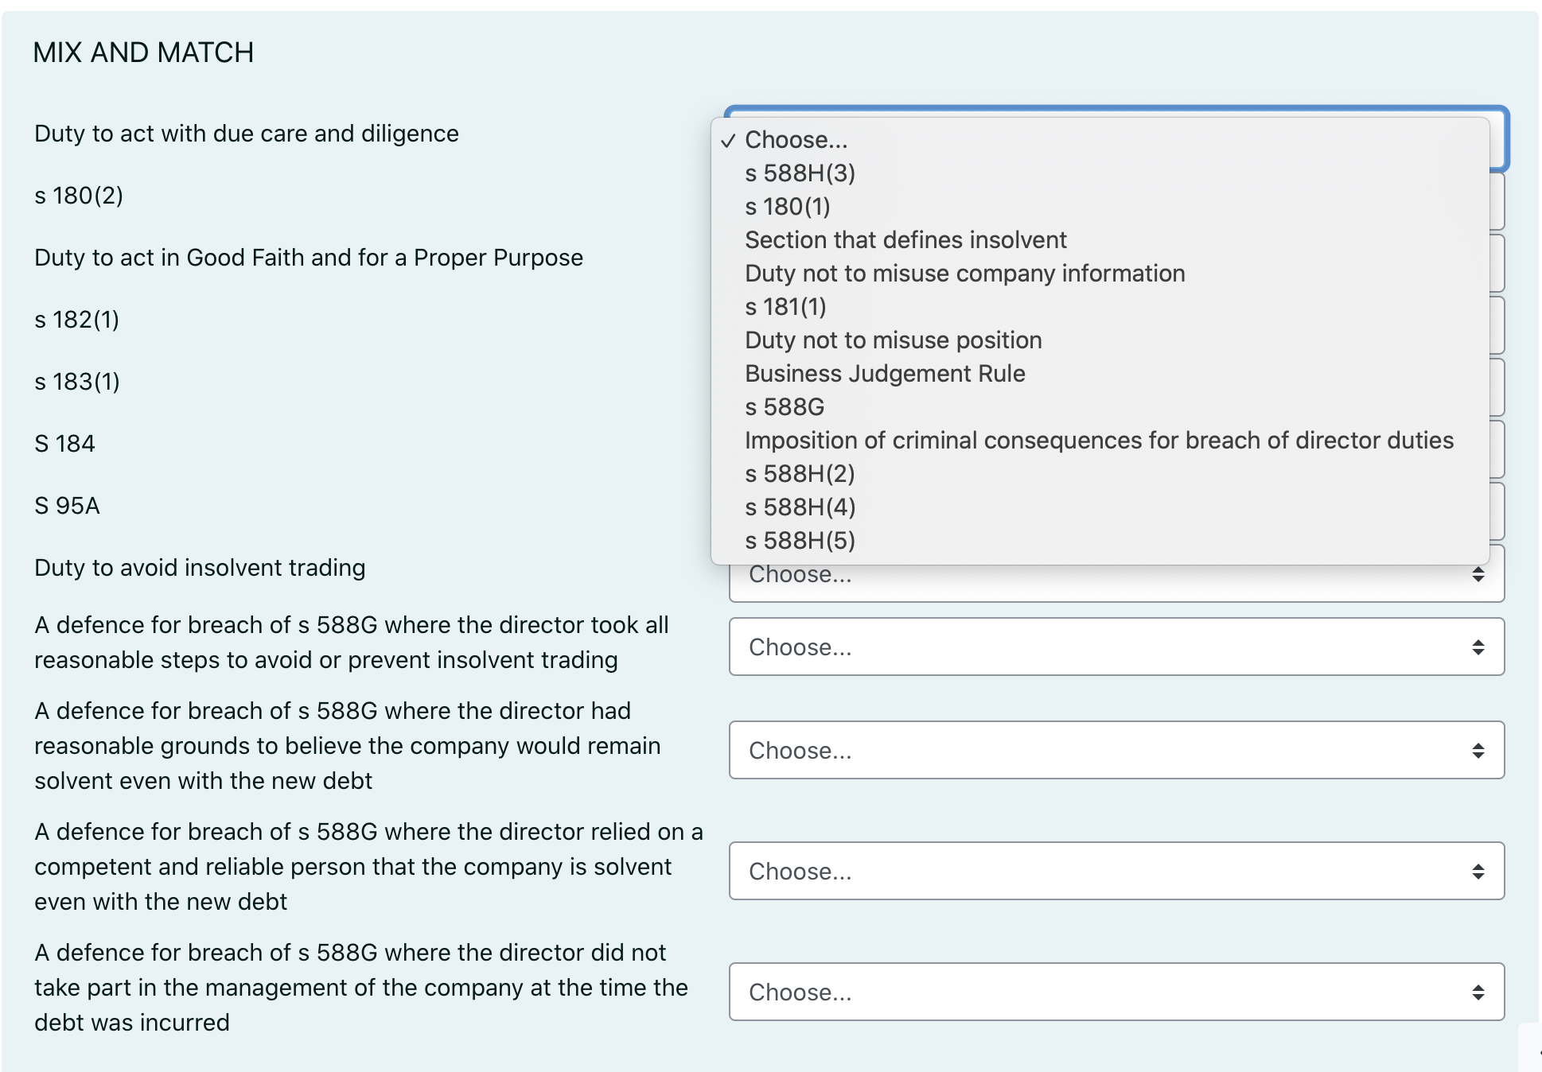Pick 's 588H(5)' at the bottom of the list

[x=800, y=541]
